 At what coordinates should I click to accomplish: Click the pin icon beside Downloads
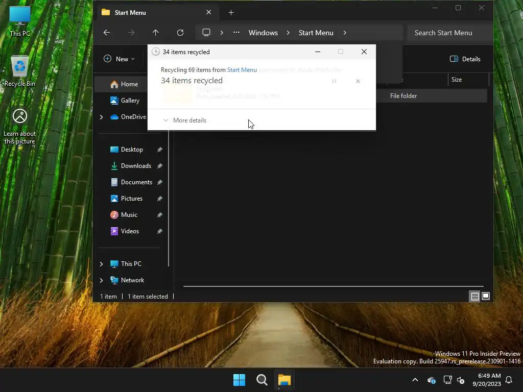(x=160, y=166)
